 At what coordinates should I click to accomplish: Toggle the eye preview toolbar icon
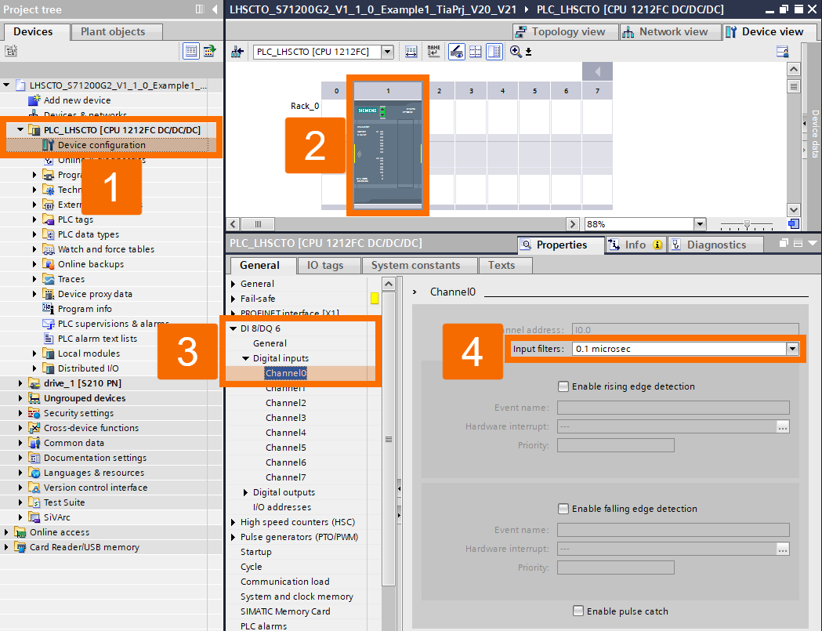(457, 52)
